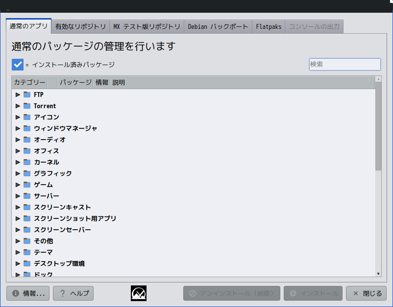Sort by the パッケージ column header
Image resolution: width=393 pixels, height=307 pixels.
coord(75,82)
